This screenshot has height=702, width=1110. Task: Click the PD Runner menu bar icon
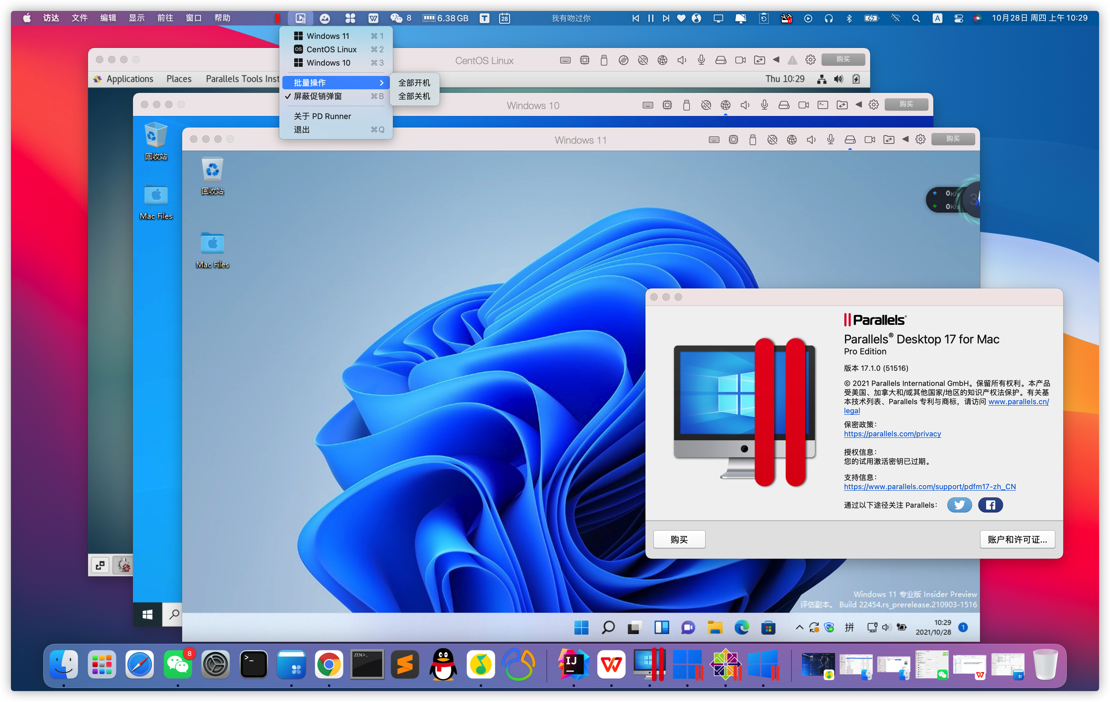(300, 18)
